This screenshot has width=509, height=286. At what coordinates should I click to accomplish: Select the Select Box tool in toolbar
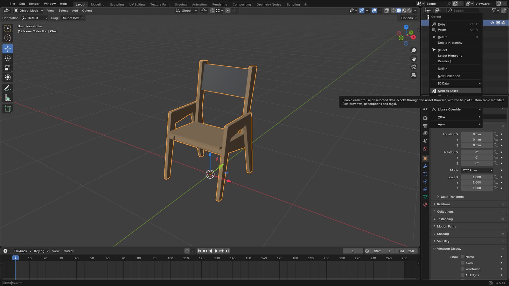(8, 28)
